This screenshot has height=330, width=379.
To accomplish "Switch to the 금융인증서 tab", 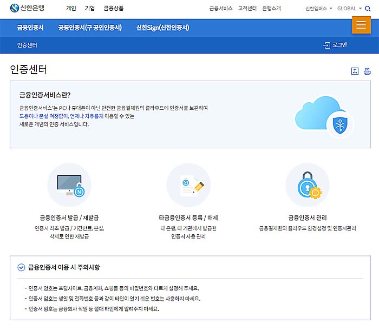I will [30, 28].
